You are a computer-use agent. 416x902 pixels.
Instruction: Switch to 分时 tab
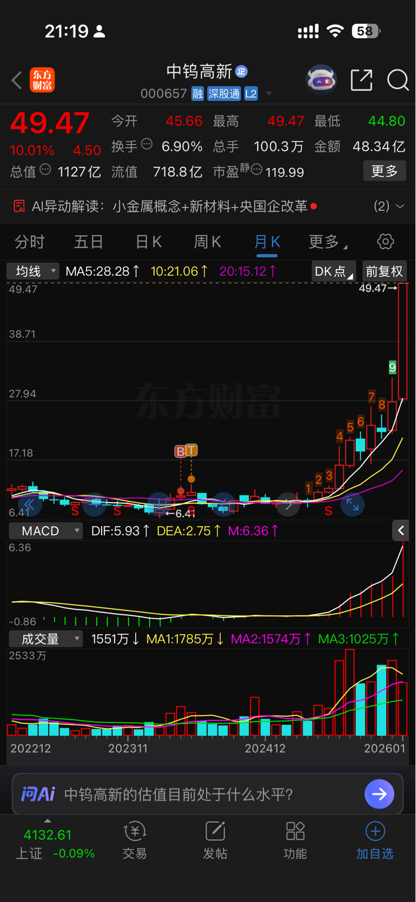pyautogui.click(x=30, y=242)
